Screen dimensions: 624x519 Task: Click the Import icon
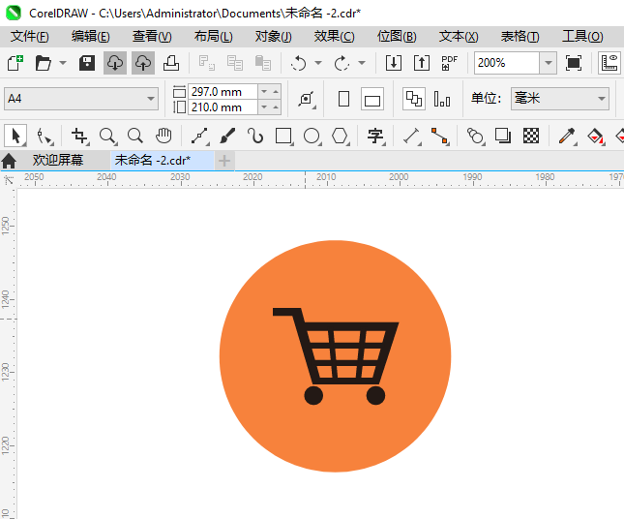click(x=394, y=63)
